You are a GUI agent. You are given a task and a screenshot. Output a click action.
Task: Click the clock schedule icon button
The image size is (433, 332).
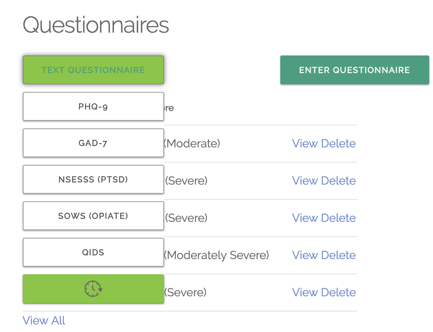pyautogui.click(x=93, y=289)
